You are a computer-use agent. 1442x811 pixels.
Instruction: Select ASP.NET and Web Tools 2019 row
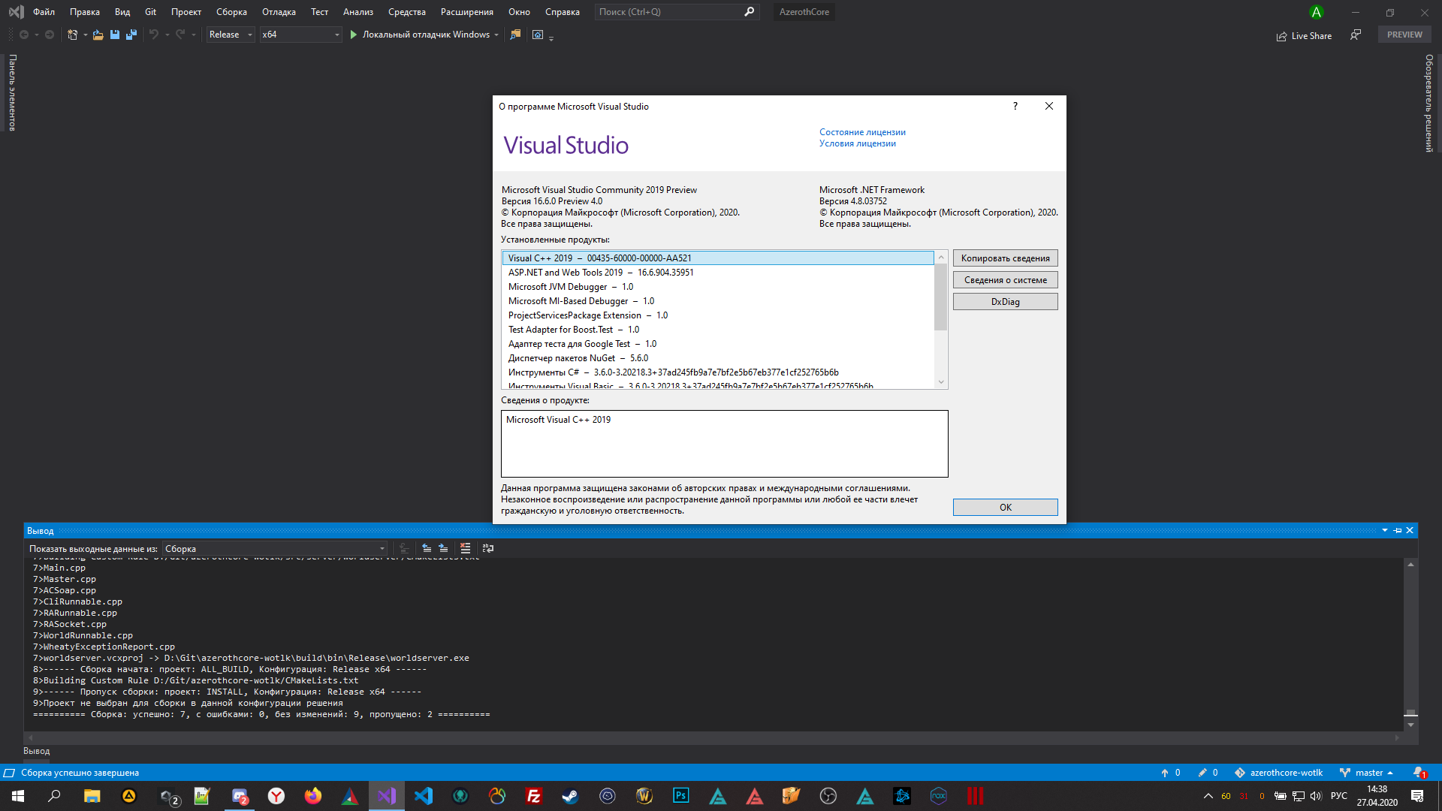(x=718, y=273)
